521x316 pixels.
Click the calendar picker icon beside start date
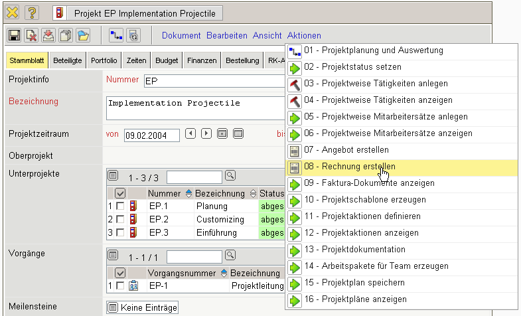pyautogui.click(x=222, y=133)
